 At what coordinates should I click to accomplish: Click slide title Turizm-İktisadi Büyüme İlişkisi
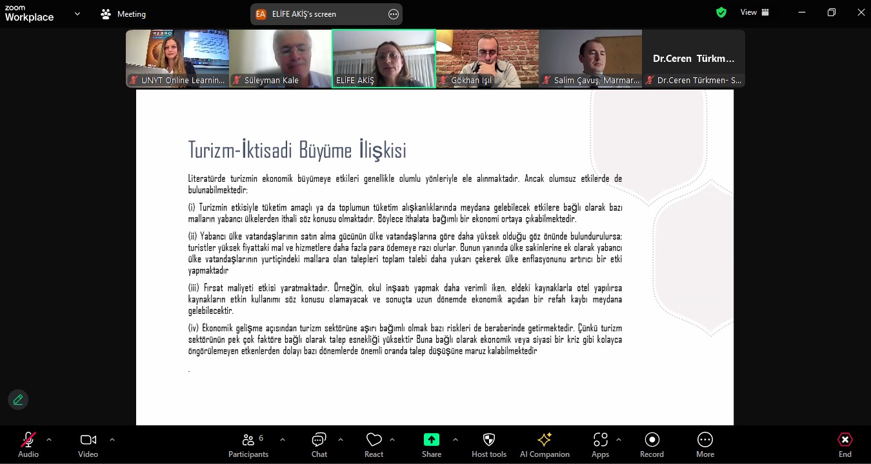(297, 150)
